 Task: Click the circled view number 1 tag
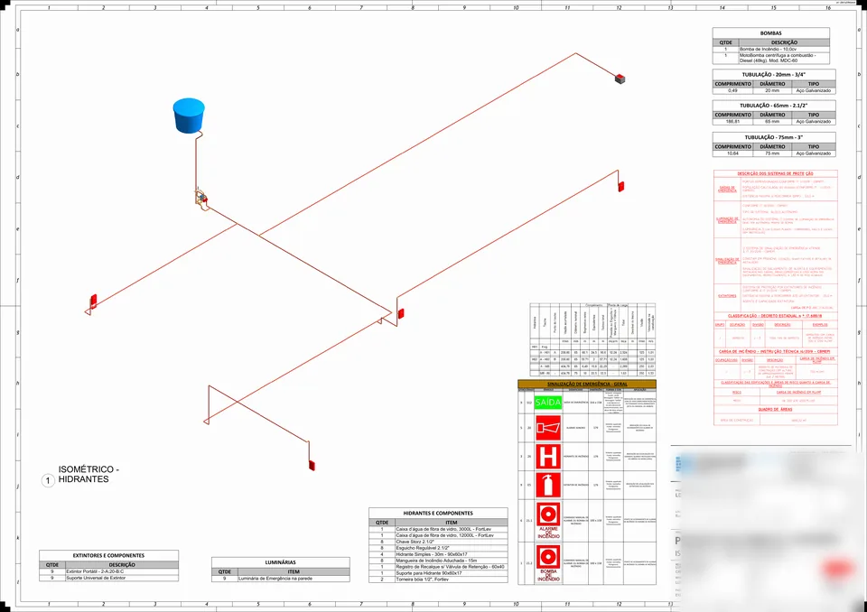48,480
